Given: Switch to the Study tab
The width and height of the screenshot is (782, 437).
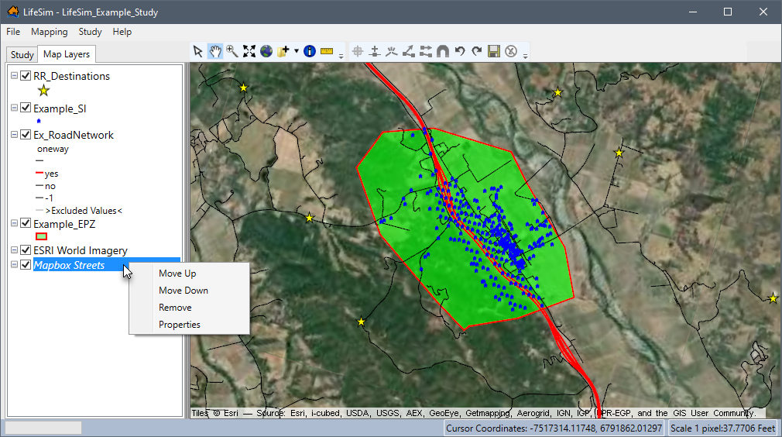Looking at the screenshot, I should 22,54.
